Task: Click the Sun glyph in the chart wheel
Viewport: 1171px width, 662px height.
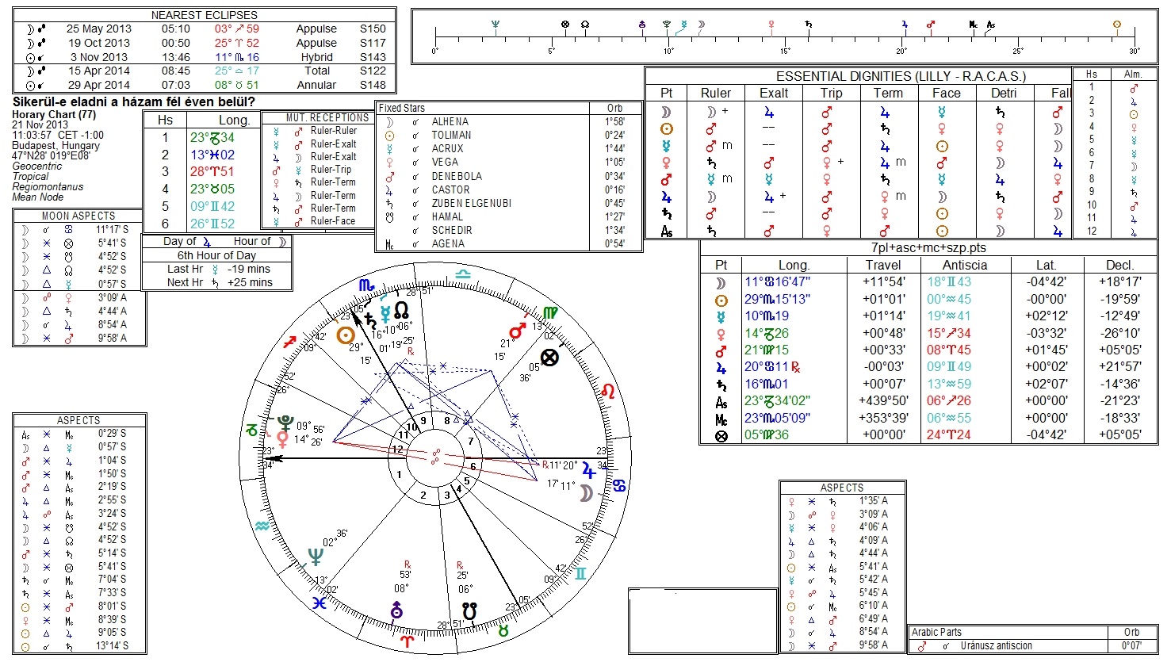Action: (x=345, y=335)
